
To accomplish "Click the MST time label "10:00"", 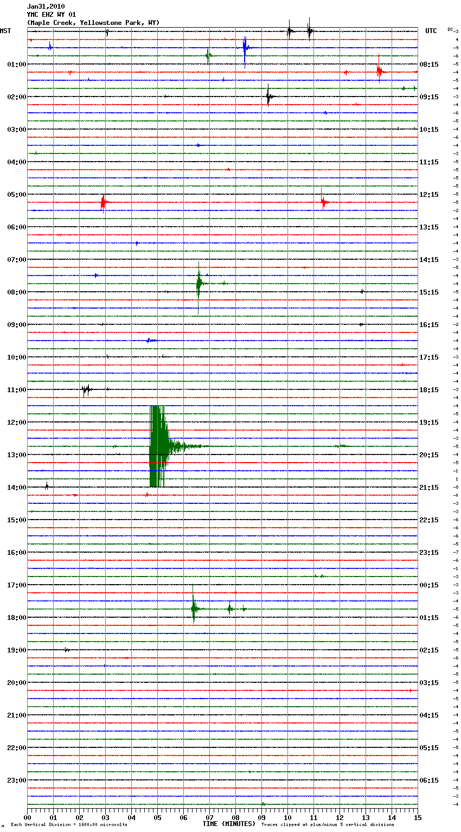I will coord(17,357).
